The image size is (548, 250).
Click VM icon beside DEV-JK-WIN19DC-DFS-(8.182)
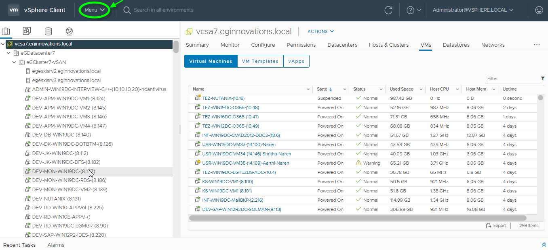[28, 162]
